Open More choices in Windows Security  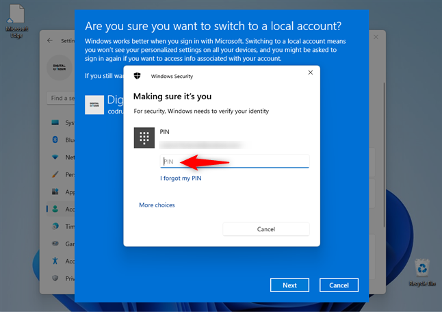(157, 205)
